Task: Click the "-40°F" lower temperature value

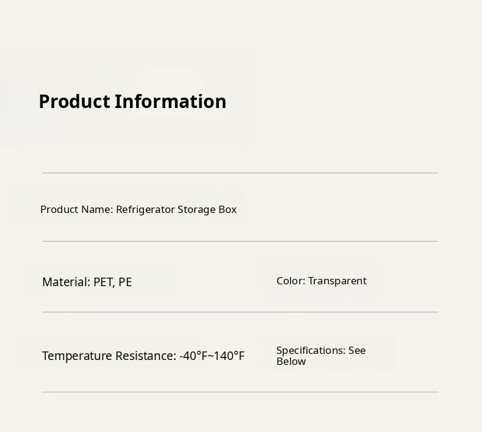Action: coord(193,356)
